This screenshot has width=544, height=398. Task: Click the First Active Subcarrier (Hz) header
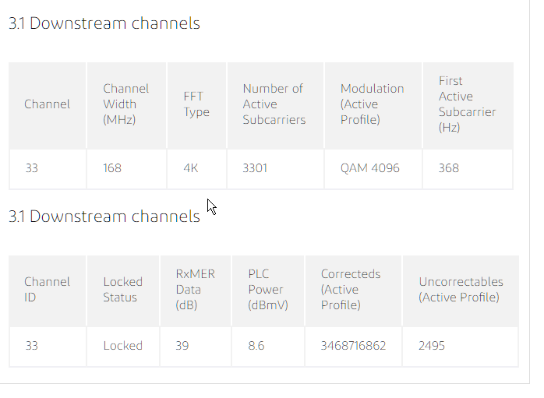[467, 104]
